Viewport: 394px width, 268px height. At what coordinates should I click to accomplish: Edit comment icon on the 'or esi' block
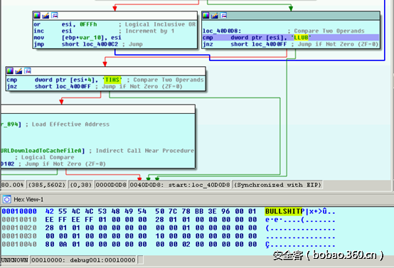(46, 16)
